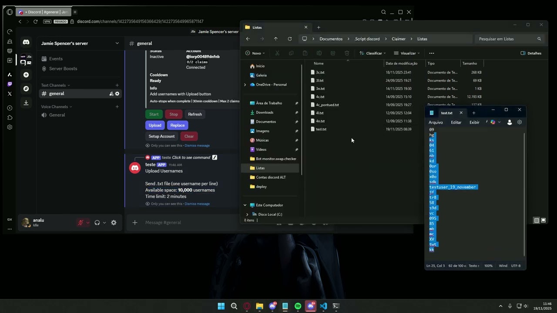Click taskbar search magnifier
Viewport: 557px width, 313px height.
click(x=234, y=306)
